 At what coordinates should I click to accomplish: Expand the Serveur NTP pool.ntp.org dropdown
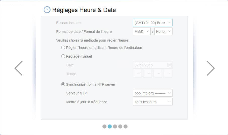pos(152,93)
